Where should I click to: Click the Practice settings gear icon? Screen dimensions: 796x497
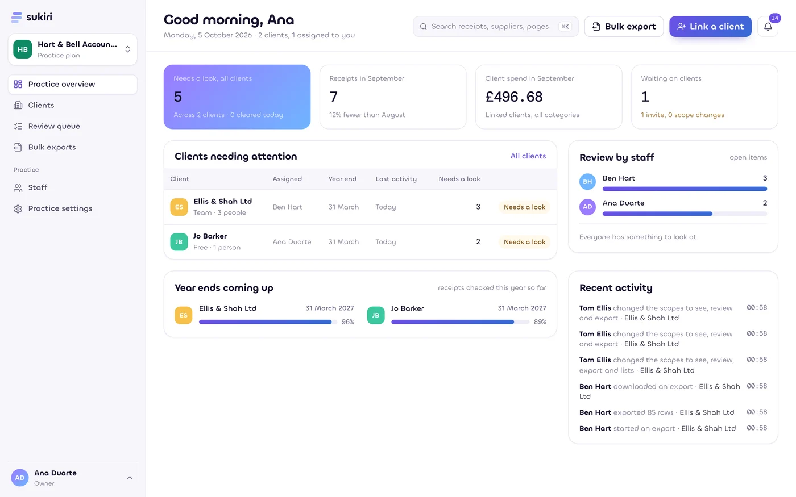click(18, 208)
